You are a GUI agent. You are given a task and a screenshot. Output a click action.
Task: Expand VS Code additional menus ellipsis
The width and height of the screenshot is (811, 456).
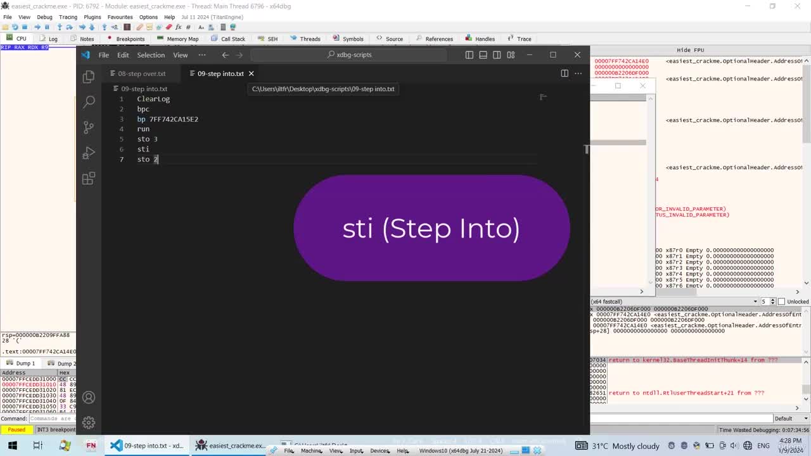202,55
